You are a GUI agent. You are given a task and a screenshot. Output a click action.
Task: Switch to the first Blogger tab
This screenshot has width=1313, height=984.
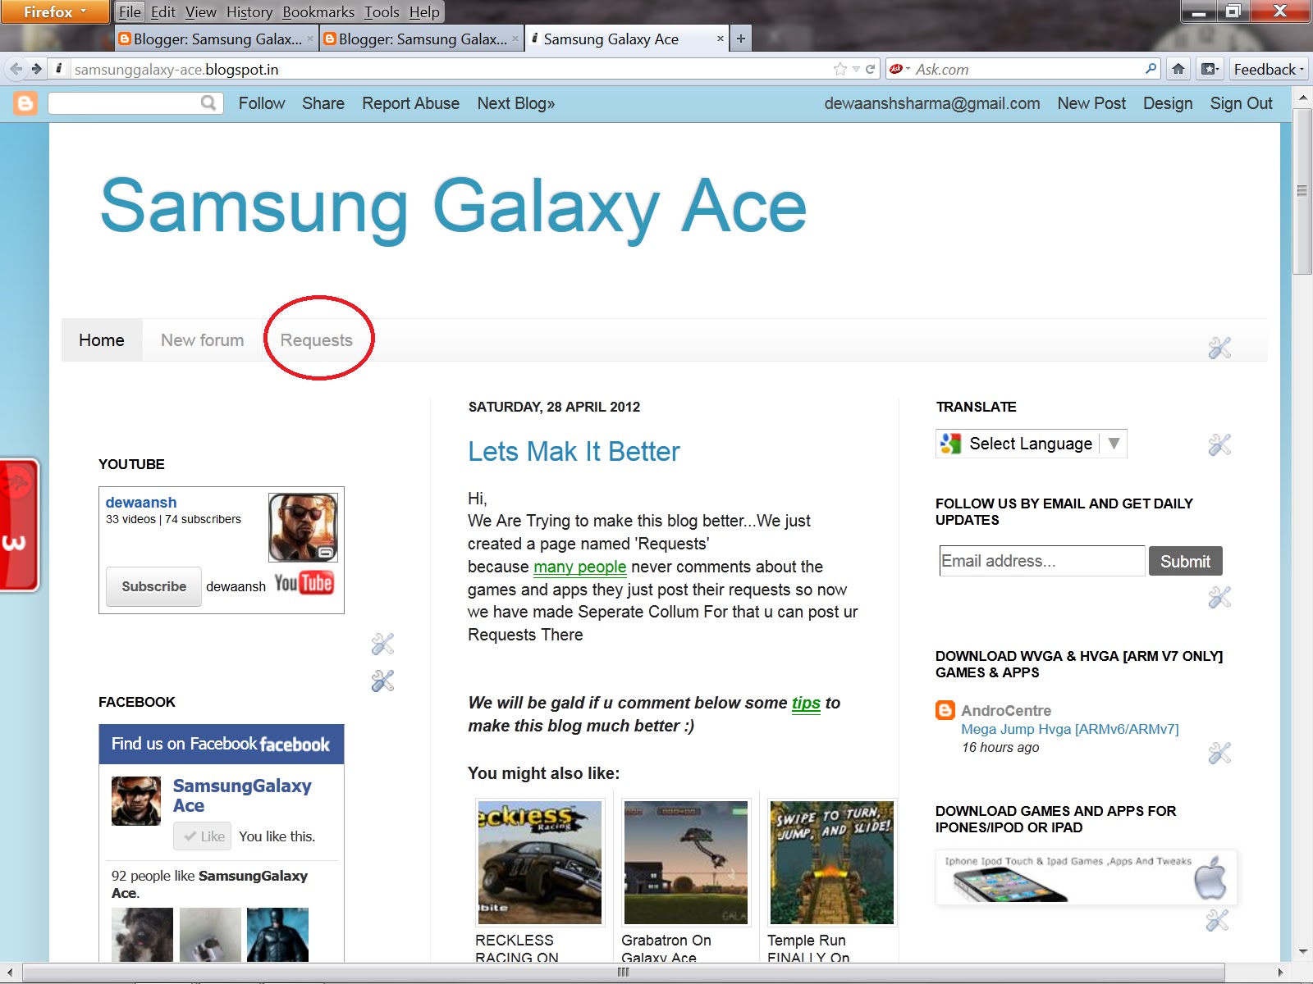click(x=217, y=39)
